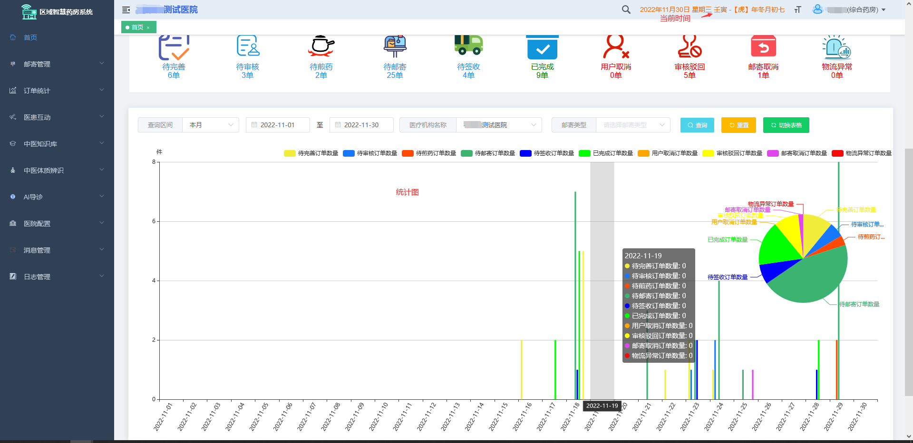Click the search magnifier icon in header

click(x=626, y=9)
